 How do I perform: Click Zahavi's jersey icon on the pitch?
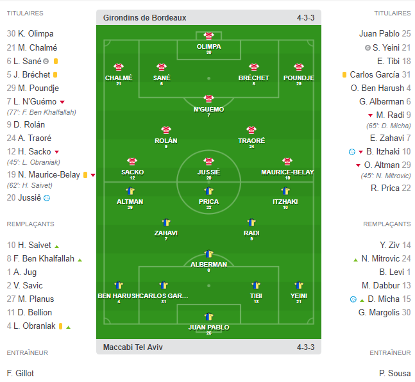(166, 222)
